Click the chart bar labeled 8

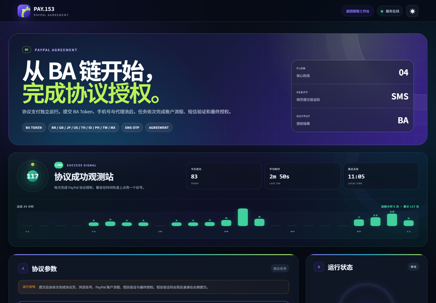pyautogui.click(x=259, y=222)
